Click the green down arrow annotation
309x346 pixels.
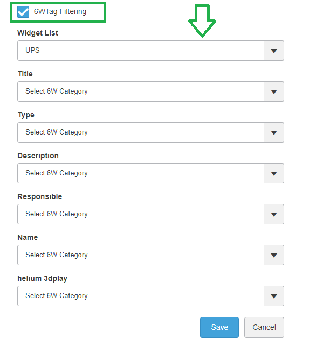pyautogui.click(x=202, y=21)
